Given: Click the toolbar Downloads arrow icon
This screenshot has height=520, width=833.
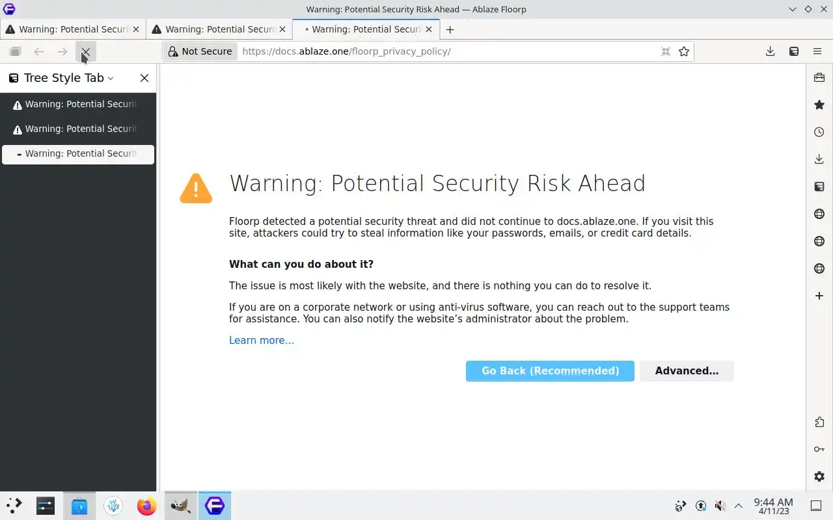Looking at the screenshot, I should (x=770, y=51).
